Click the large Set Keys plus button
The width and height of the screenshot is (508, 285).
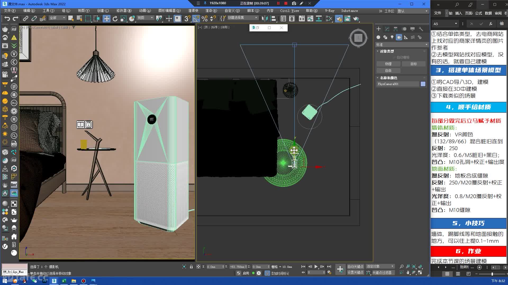[340, 269]
